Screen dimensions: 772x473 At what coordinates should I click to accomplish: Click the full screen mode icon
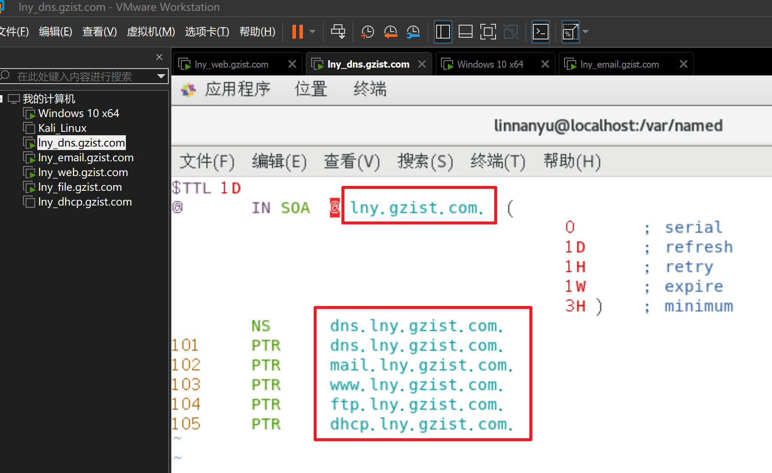488,32
